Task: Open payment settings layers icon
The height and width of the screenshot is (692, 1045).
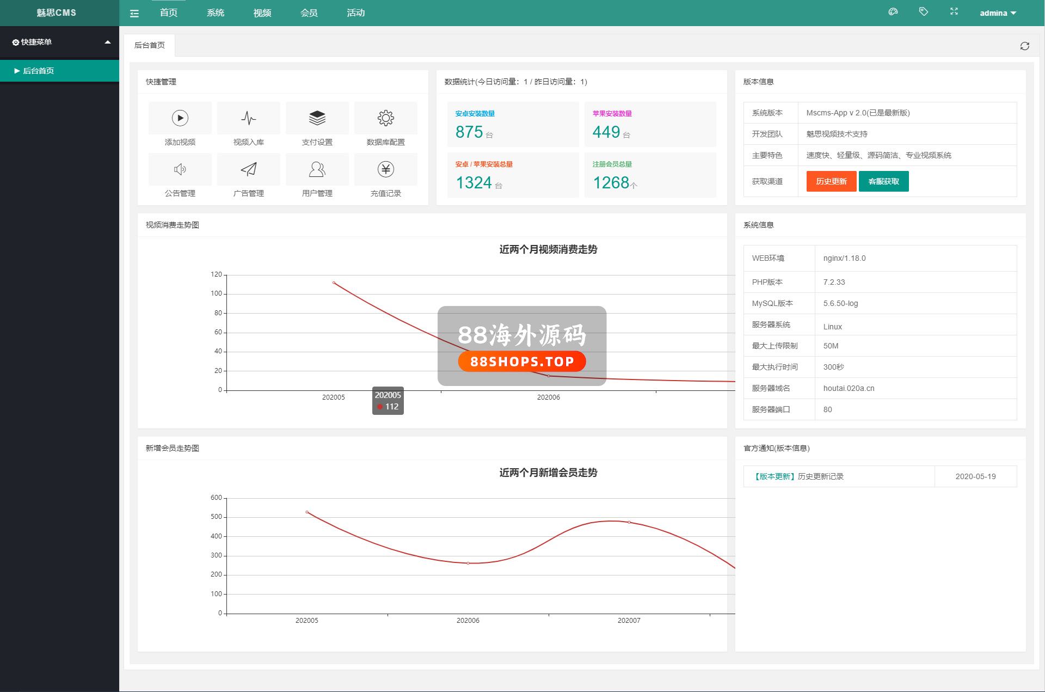Action: point(317,118)
